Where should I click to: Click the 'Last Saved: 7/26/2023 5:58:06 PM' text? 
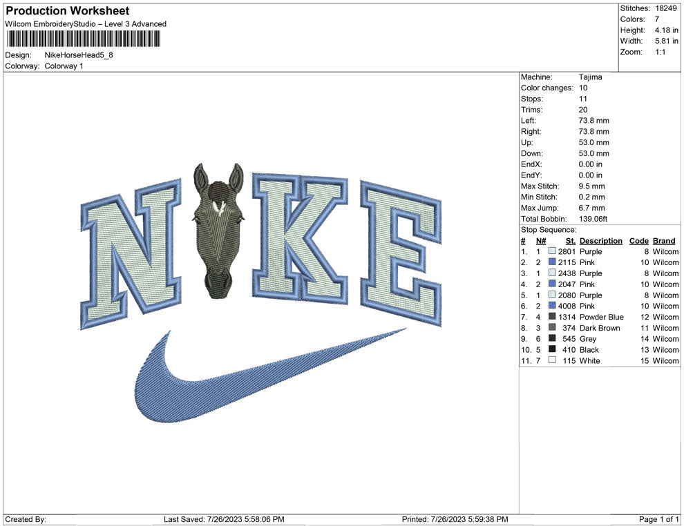pyautogui.click(x=224, y=519)
